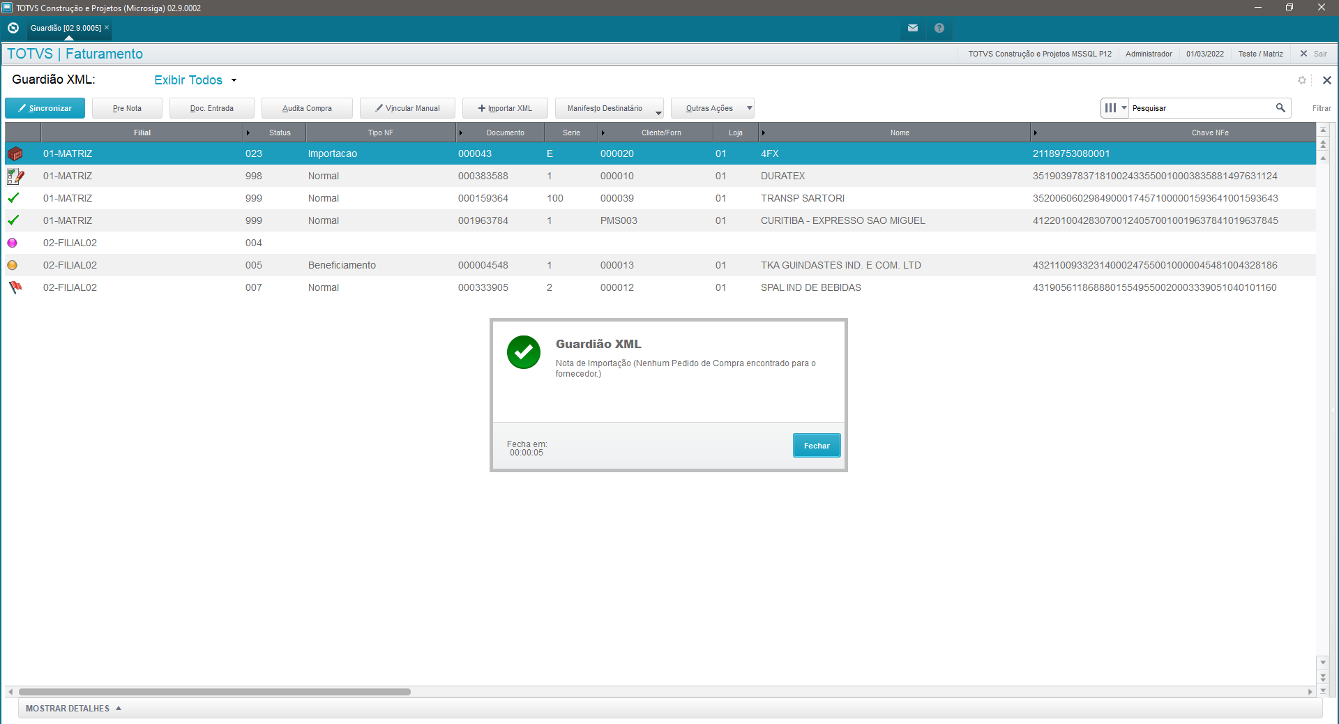This screenshot has height=724, width=1339.
Task: Click the red brick status icon for 4FX row
Action: click(15, 153)
